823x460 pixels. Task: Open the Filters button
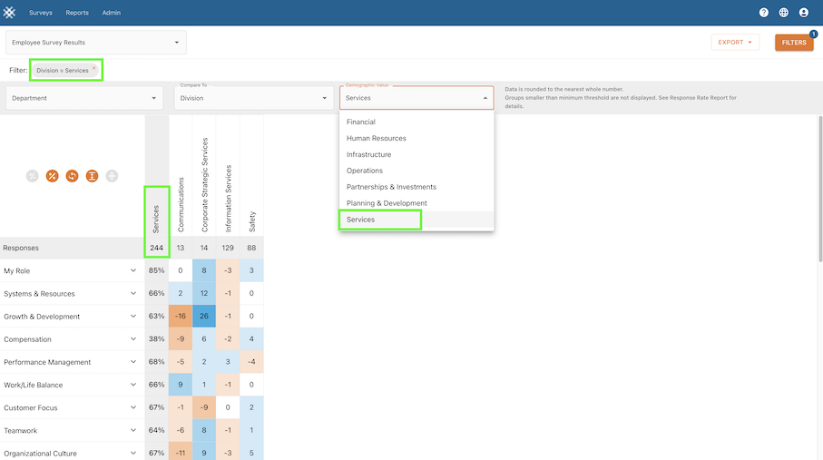(x=793, y=43)
